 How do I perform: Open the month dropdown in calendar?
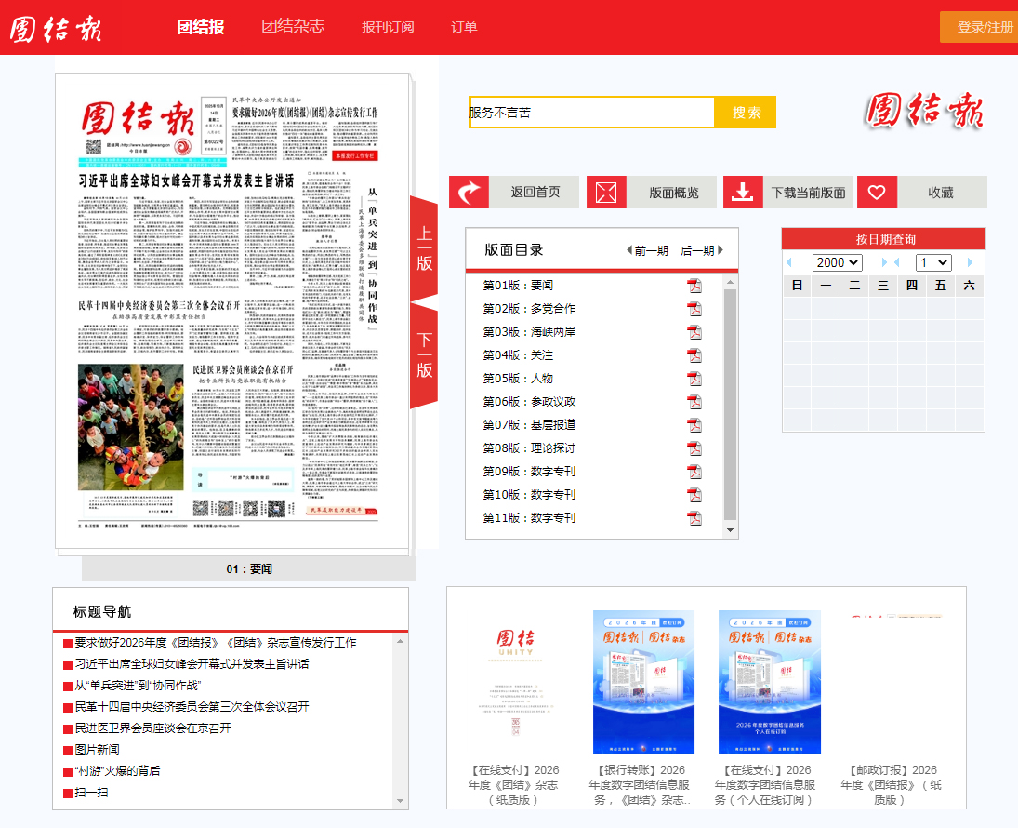pos(933,262)
